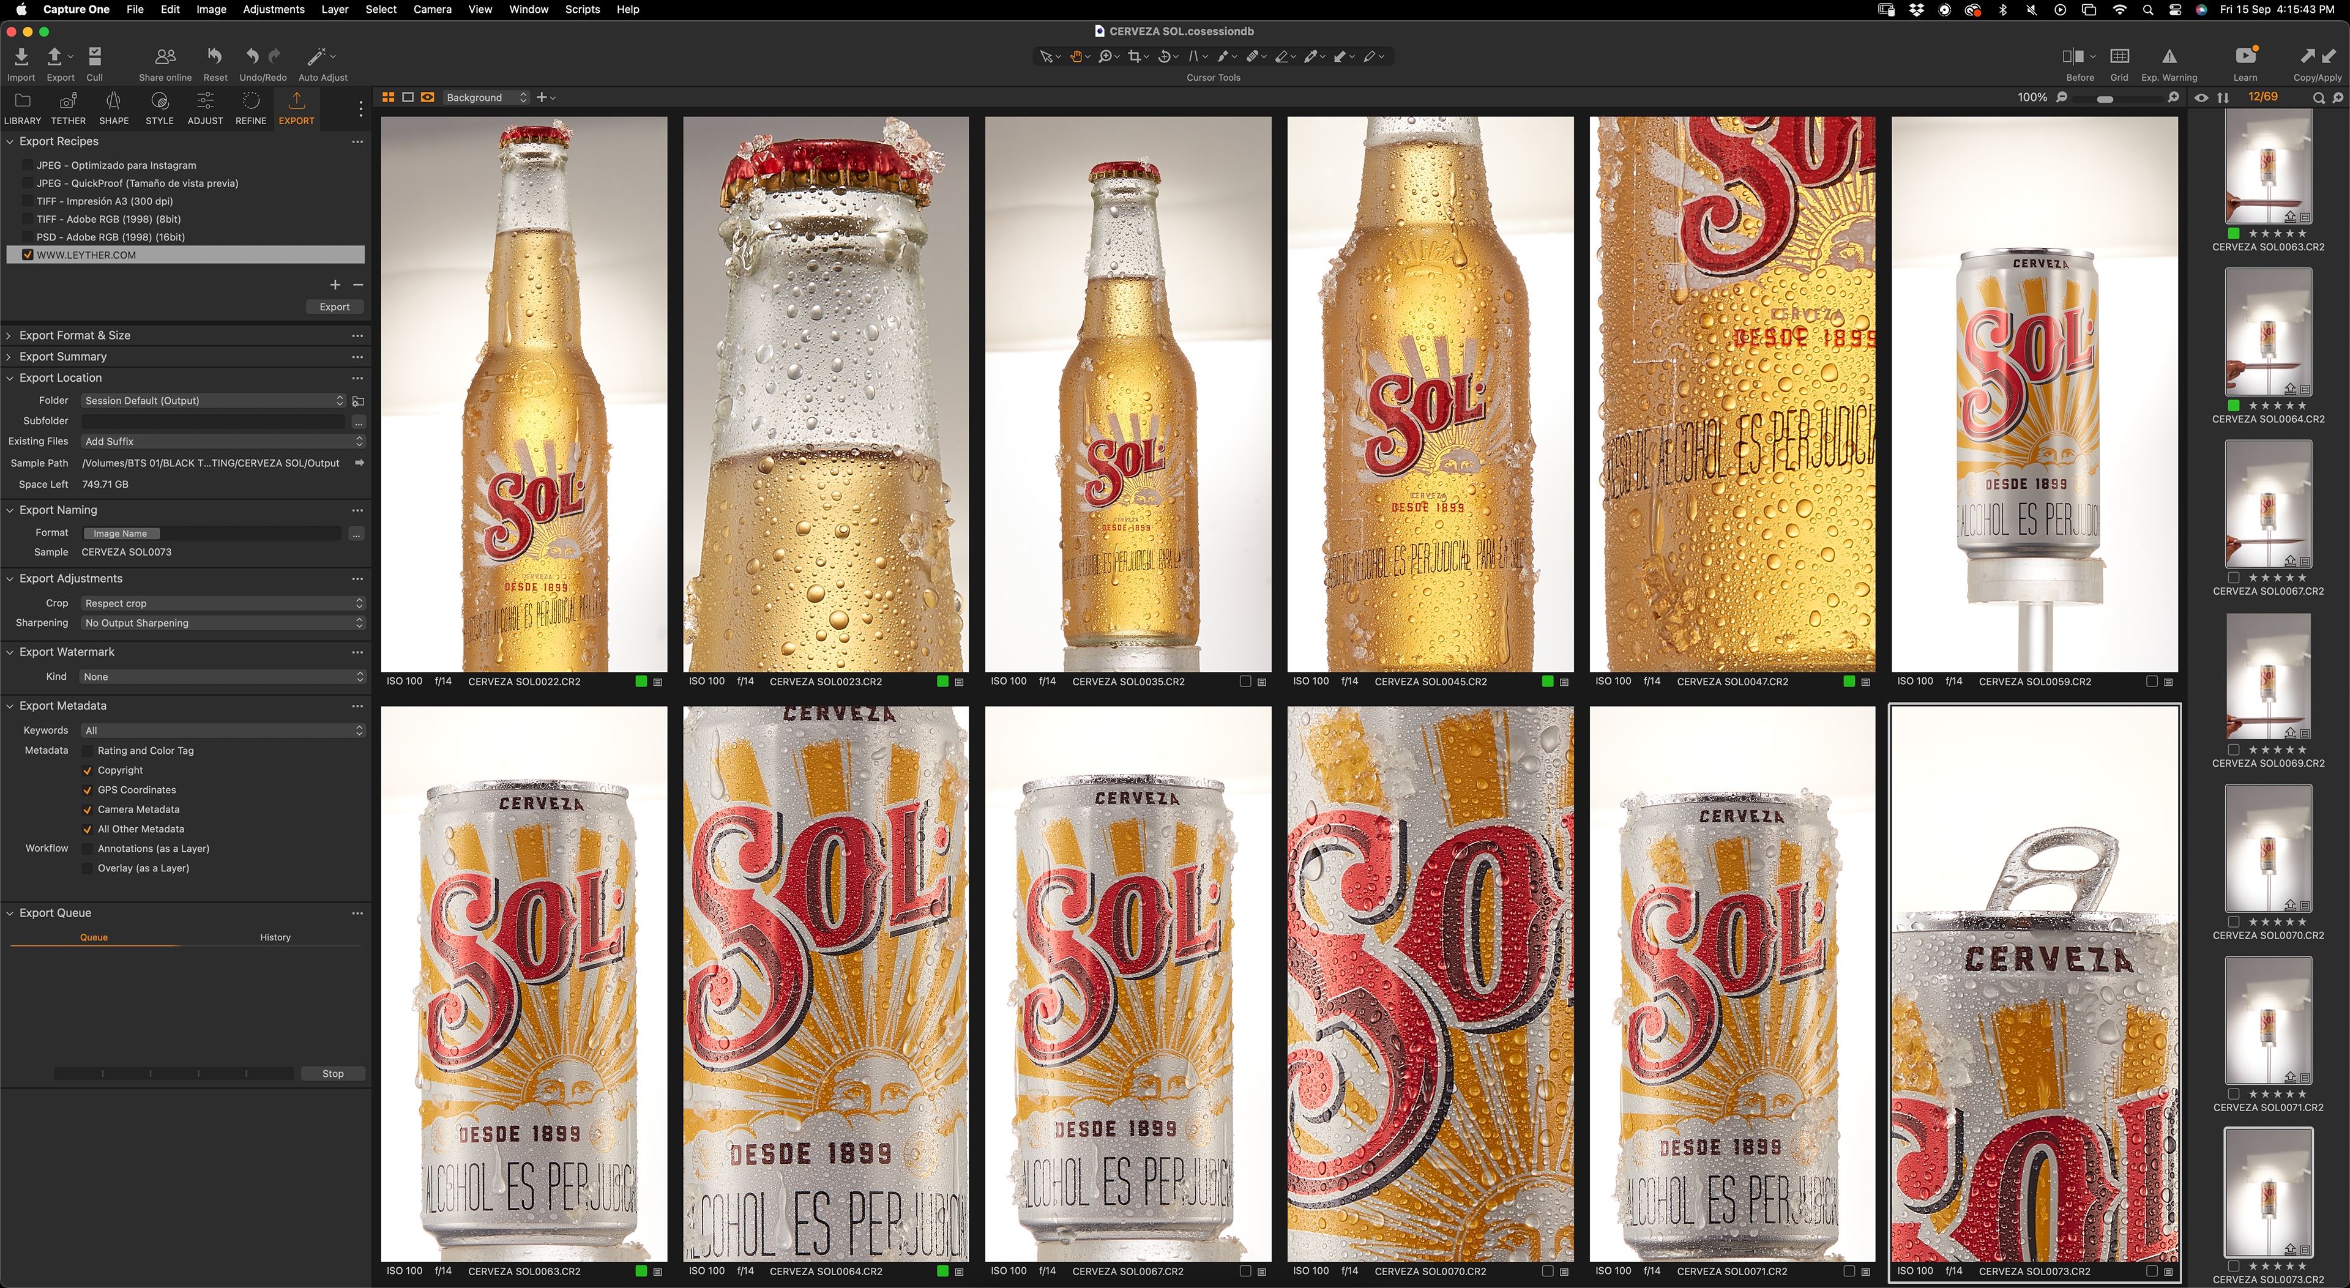Viewport: 2350px width, 1288px height.
Task: Click the choose folder icon next to Folder
Action: 359,401
